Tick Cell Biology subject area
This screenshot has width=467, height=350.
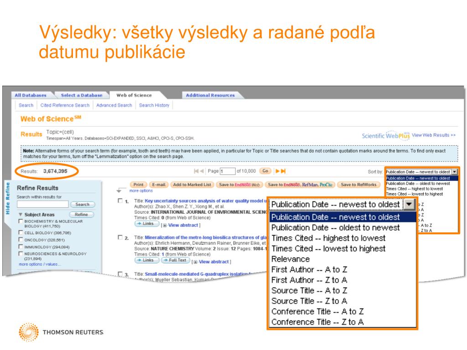(x=21, y=232)
